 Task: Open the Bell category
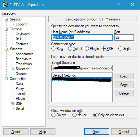click(x=18, y=39)
